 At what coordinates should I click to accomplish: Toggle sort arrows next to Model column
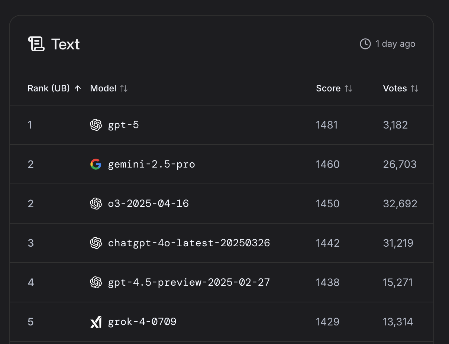(x=124, y=88)
